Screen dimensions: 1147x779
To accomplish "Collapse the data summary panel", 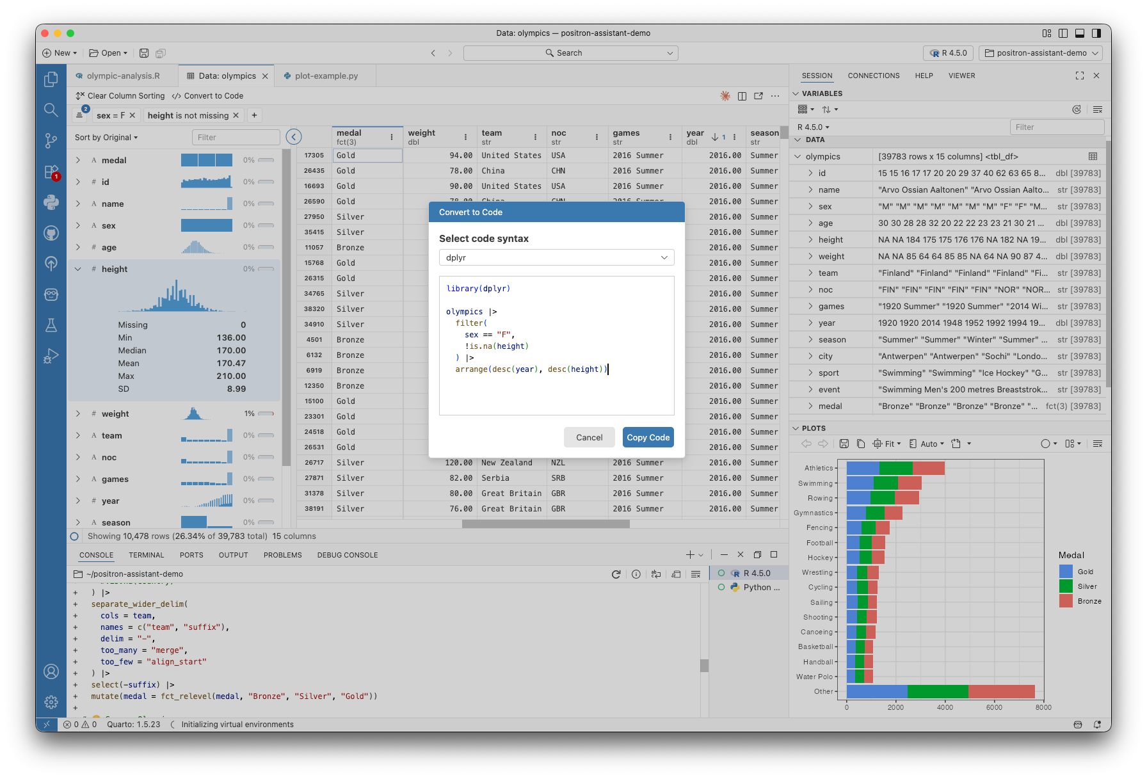I will click(x=294, y=136).
